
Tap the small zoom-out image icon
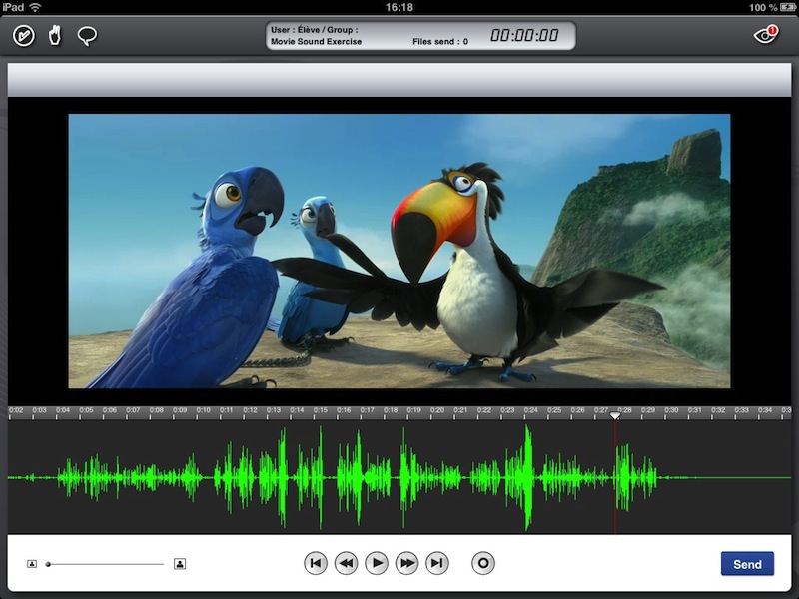click(x=32, y=564)
